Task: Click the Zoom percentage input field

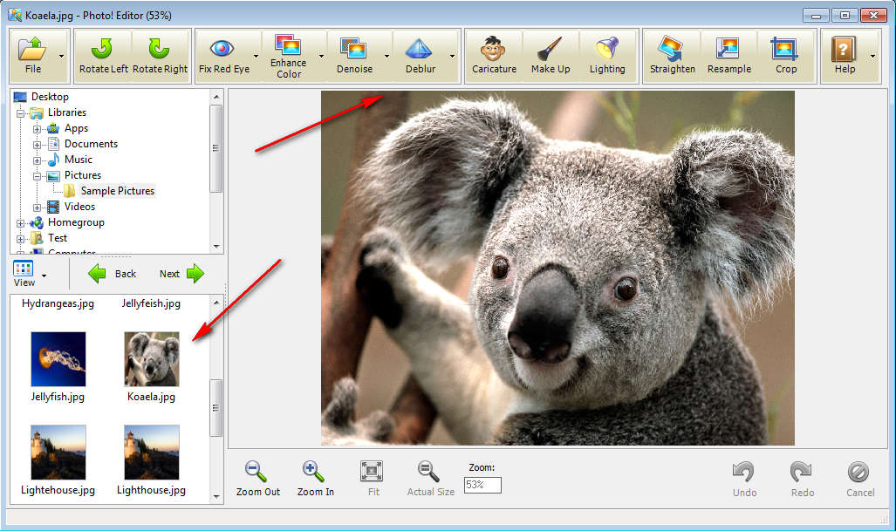Action: [x=482, y=484]
